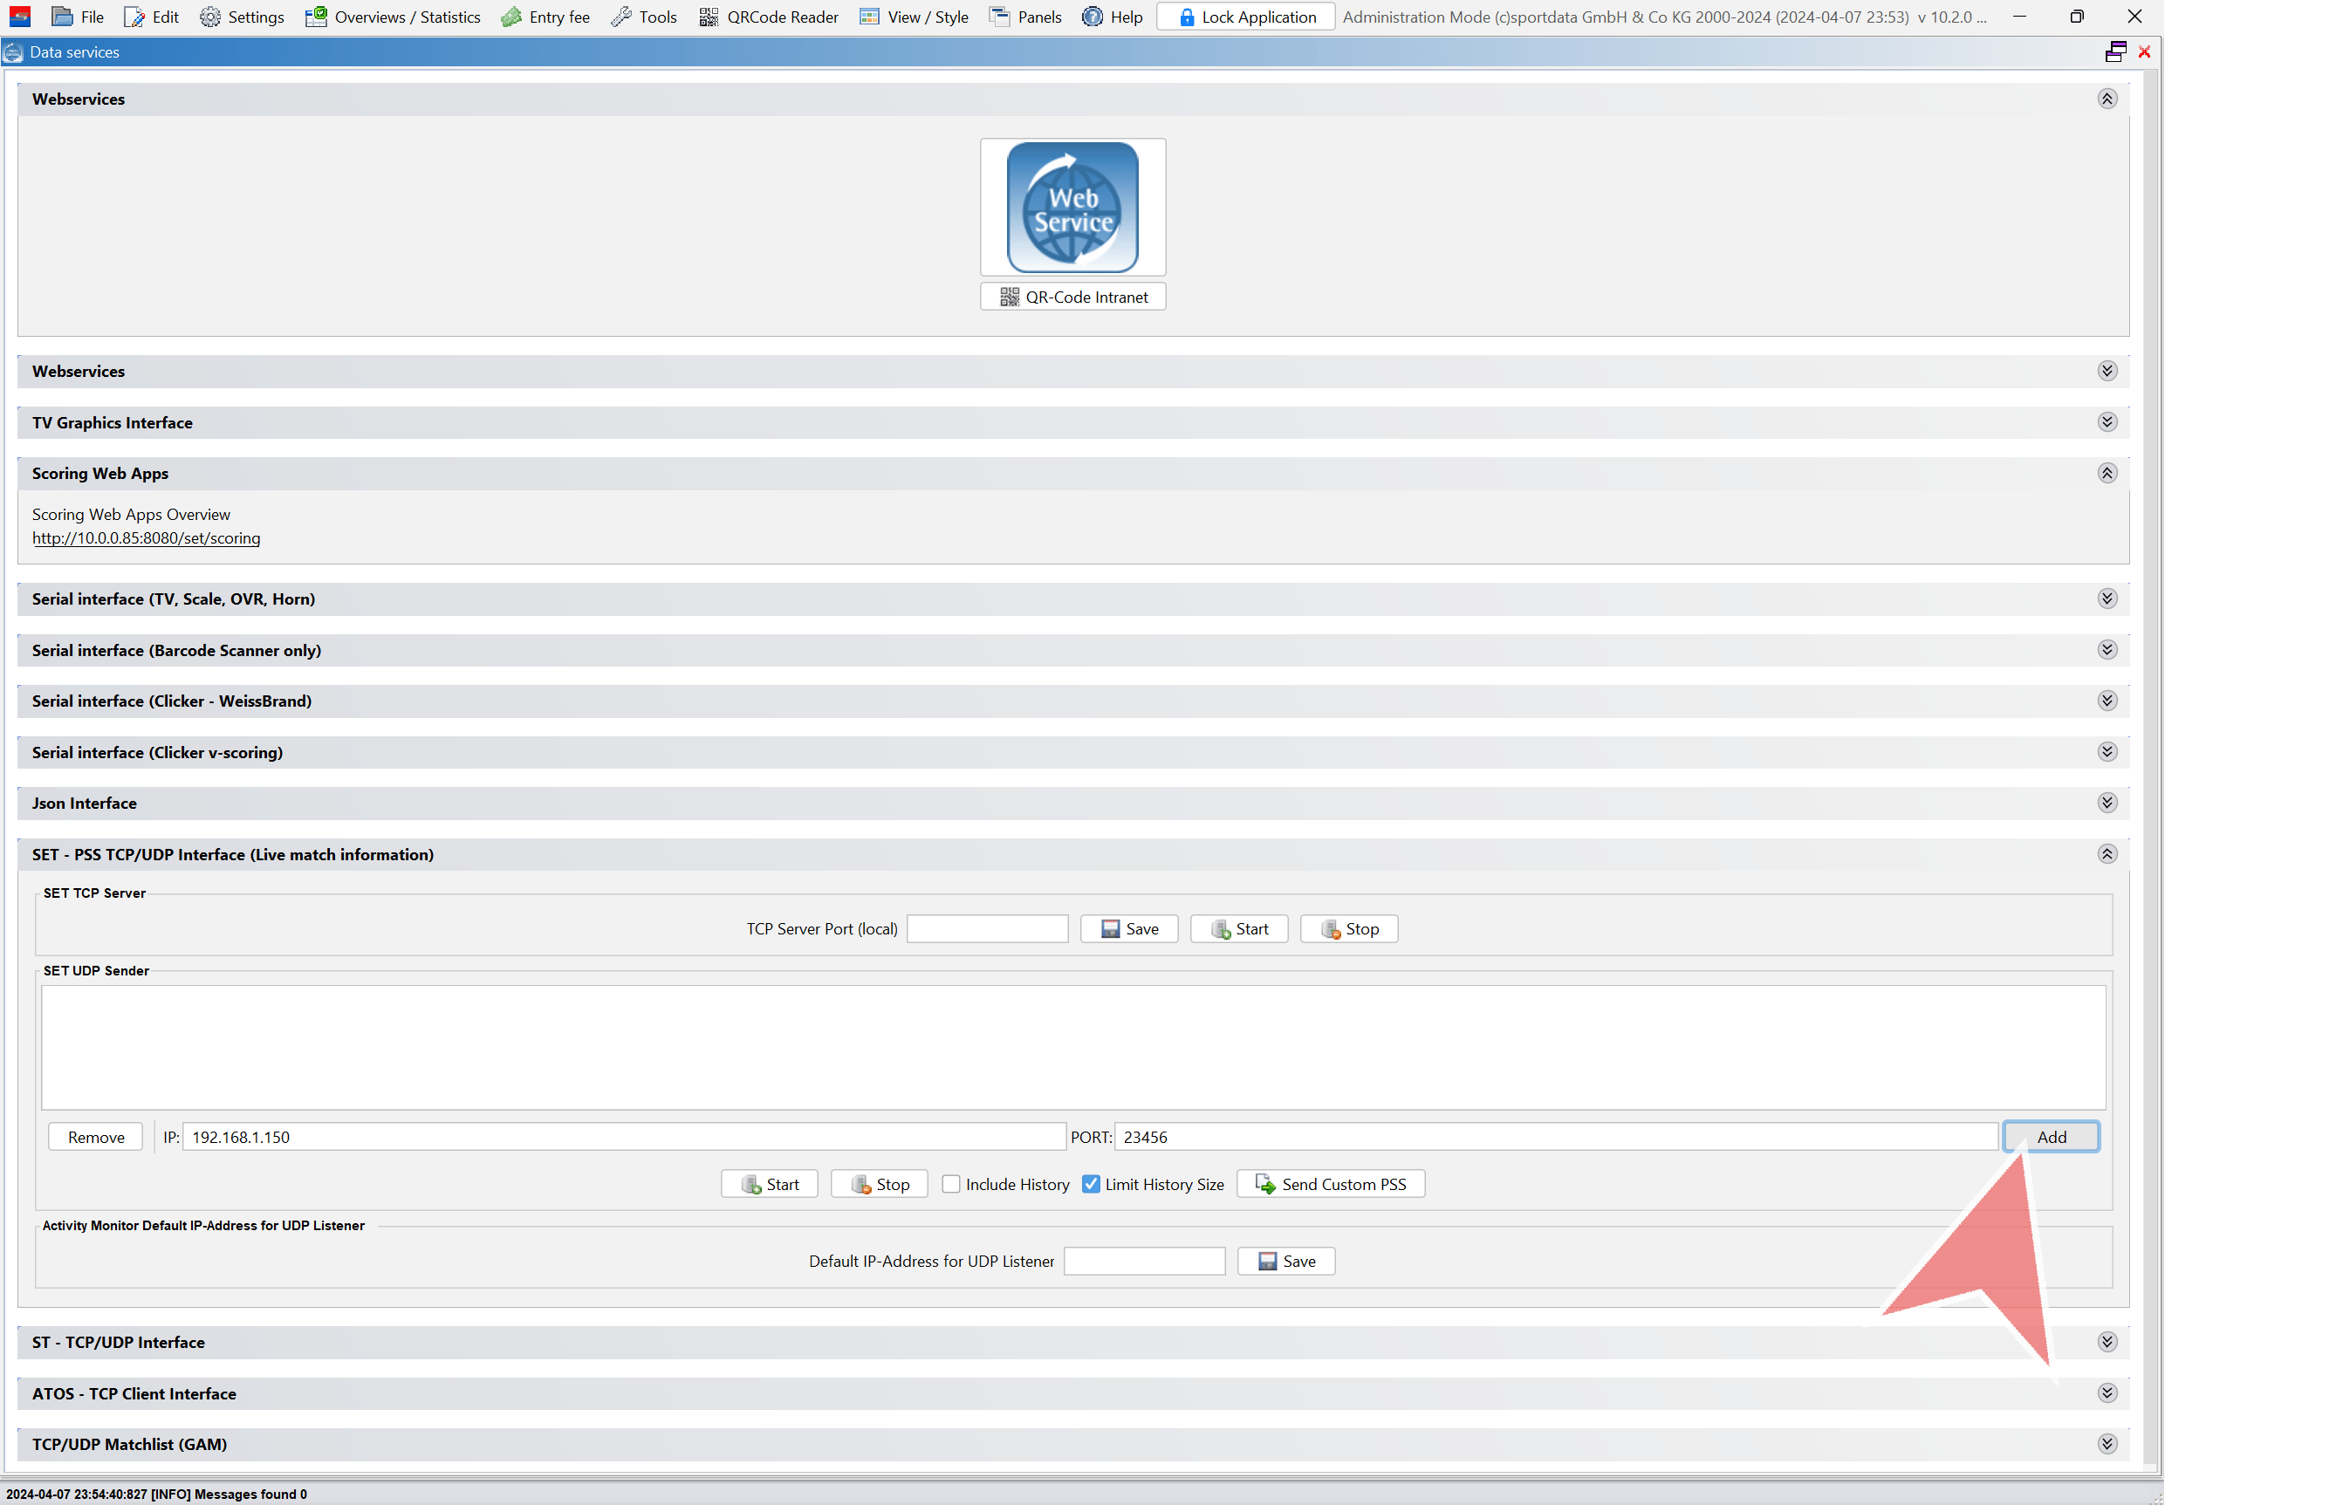Screen dimensions: 2350x1505
Task: Click the large Web Service globe icon
Action: (x=1072, y=207)
